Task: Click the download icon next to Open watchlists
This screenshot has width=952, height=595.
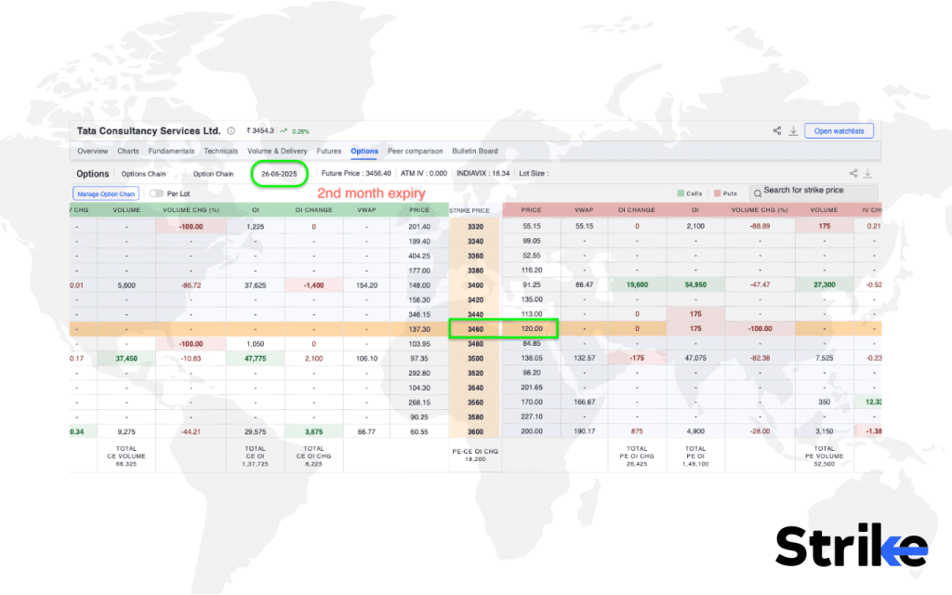Action: pyautogui.click(x=793, y=131)
